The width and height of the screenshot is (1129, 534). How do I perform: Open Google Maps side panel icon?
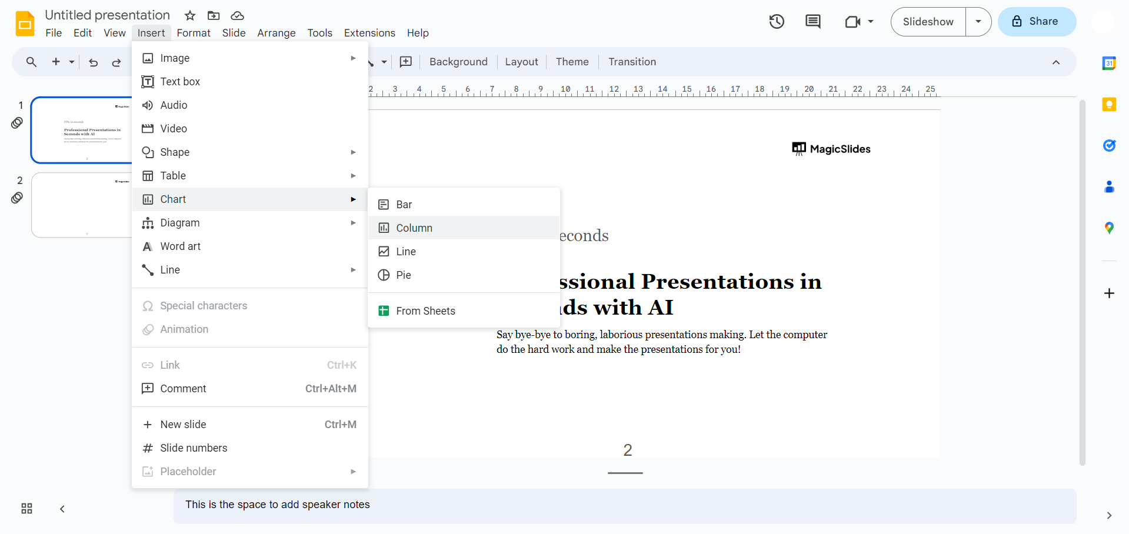coord(1109,228)
